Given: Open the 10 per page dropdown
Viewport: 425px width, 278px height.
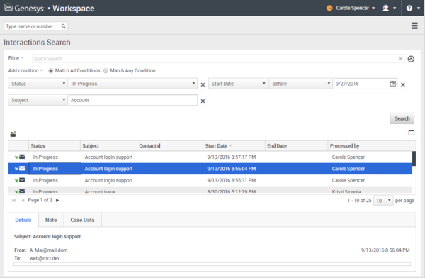Looking at the screenshot, I should pyautogui.click(x=383, y=201).
